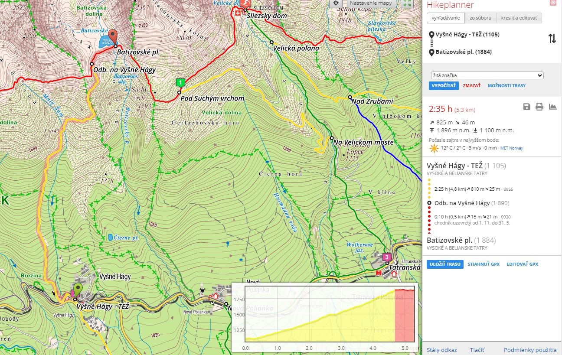Switch to the zo súboru tab
562x355 pixels.
[x=480, y=18]
